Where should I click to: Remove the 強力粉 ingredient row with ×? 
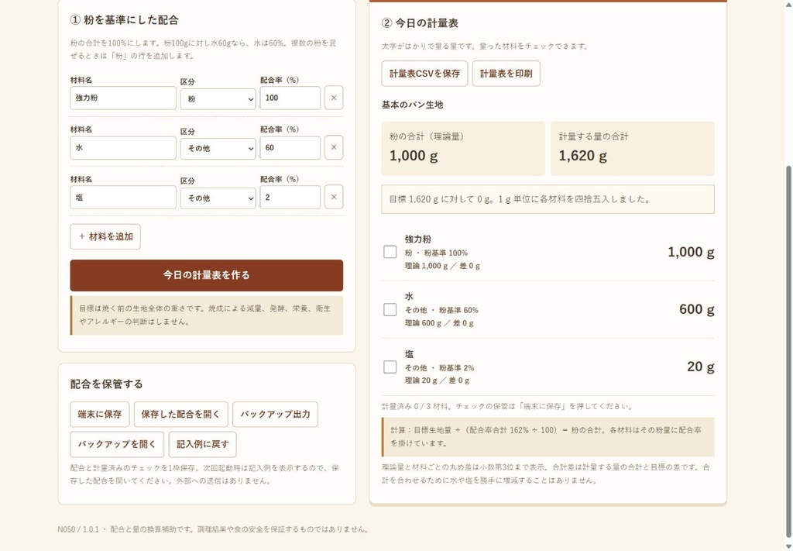pyautogui.click(x=334, y=98)
